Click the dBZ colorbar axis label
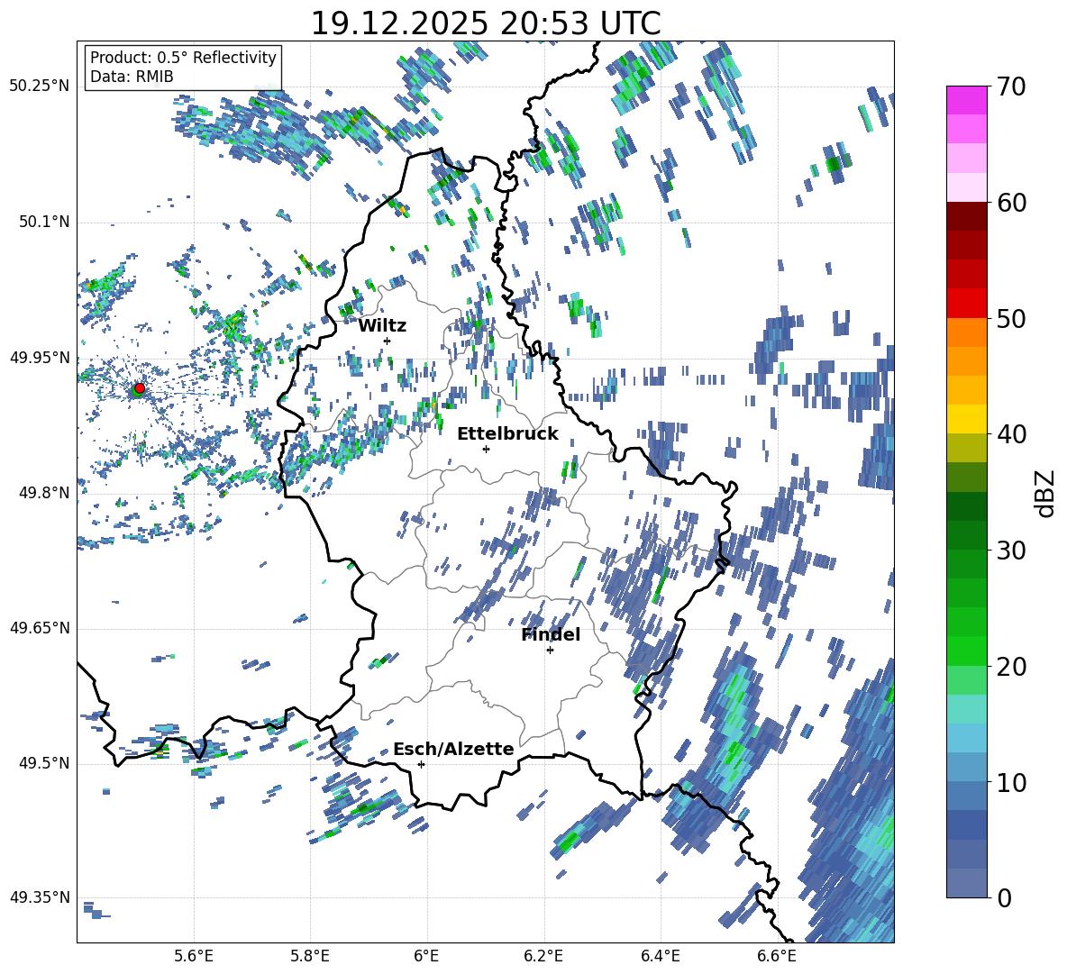Screen dimensions: 1067x974 (x=1046, y=493)
